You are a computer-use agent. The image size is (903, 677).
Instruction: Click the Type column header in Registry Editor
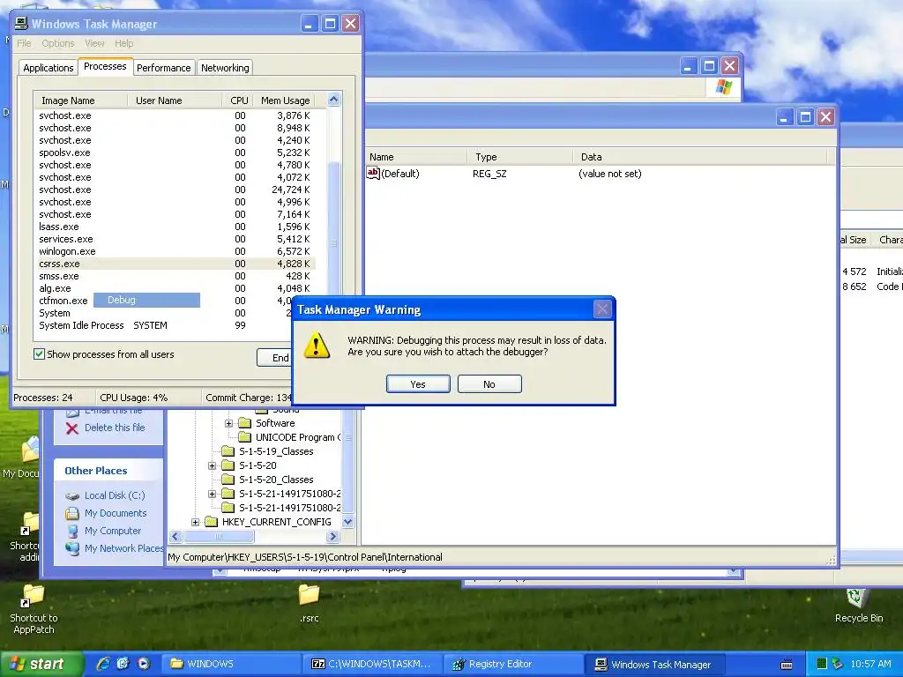coord(520,157)
